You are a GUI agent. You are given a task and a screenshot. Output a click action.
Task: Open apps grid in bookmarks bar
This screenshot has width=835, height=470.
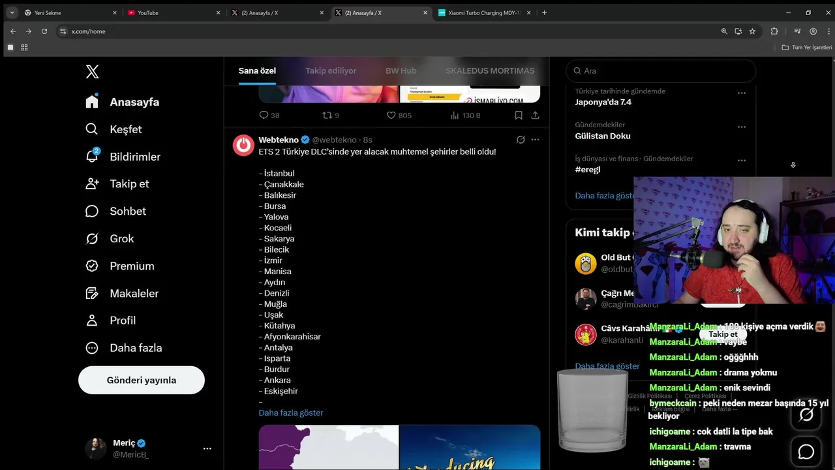[x=24, y=48]
